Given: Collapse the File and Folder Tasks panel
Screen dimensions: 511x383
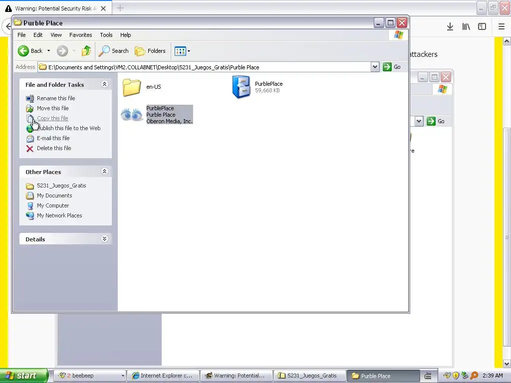Looking at the screenshot, I should (105, 84).
